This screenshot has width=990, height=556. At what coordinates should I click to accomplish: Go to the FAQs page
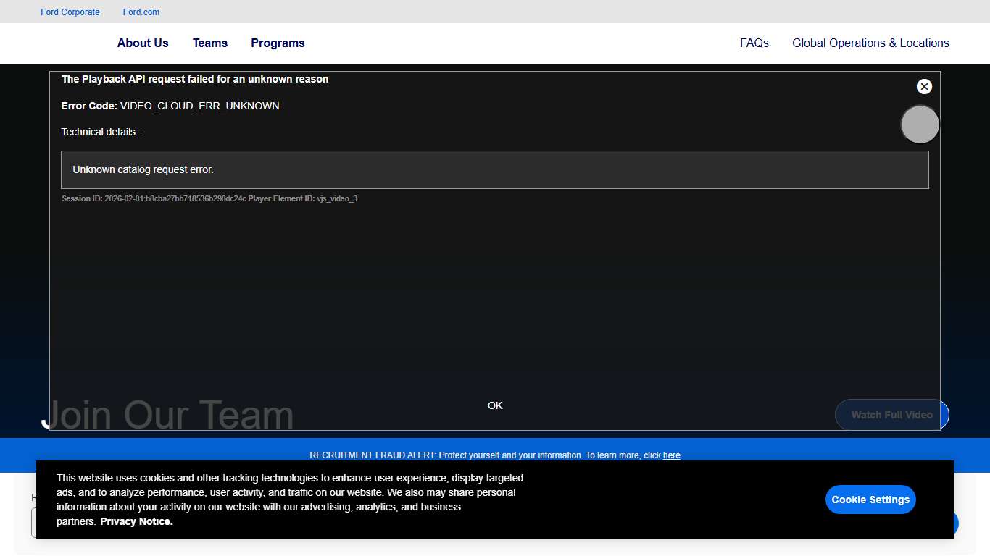(754, 43)
